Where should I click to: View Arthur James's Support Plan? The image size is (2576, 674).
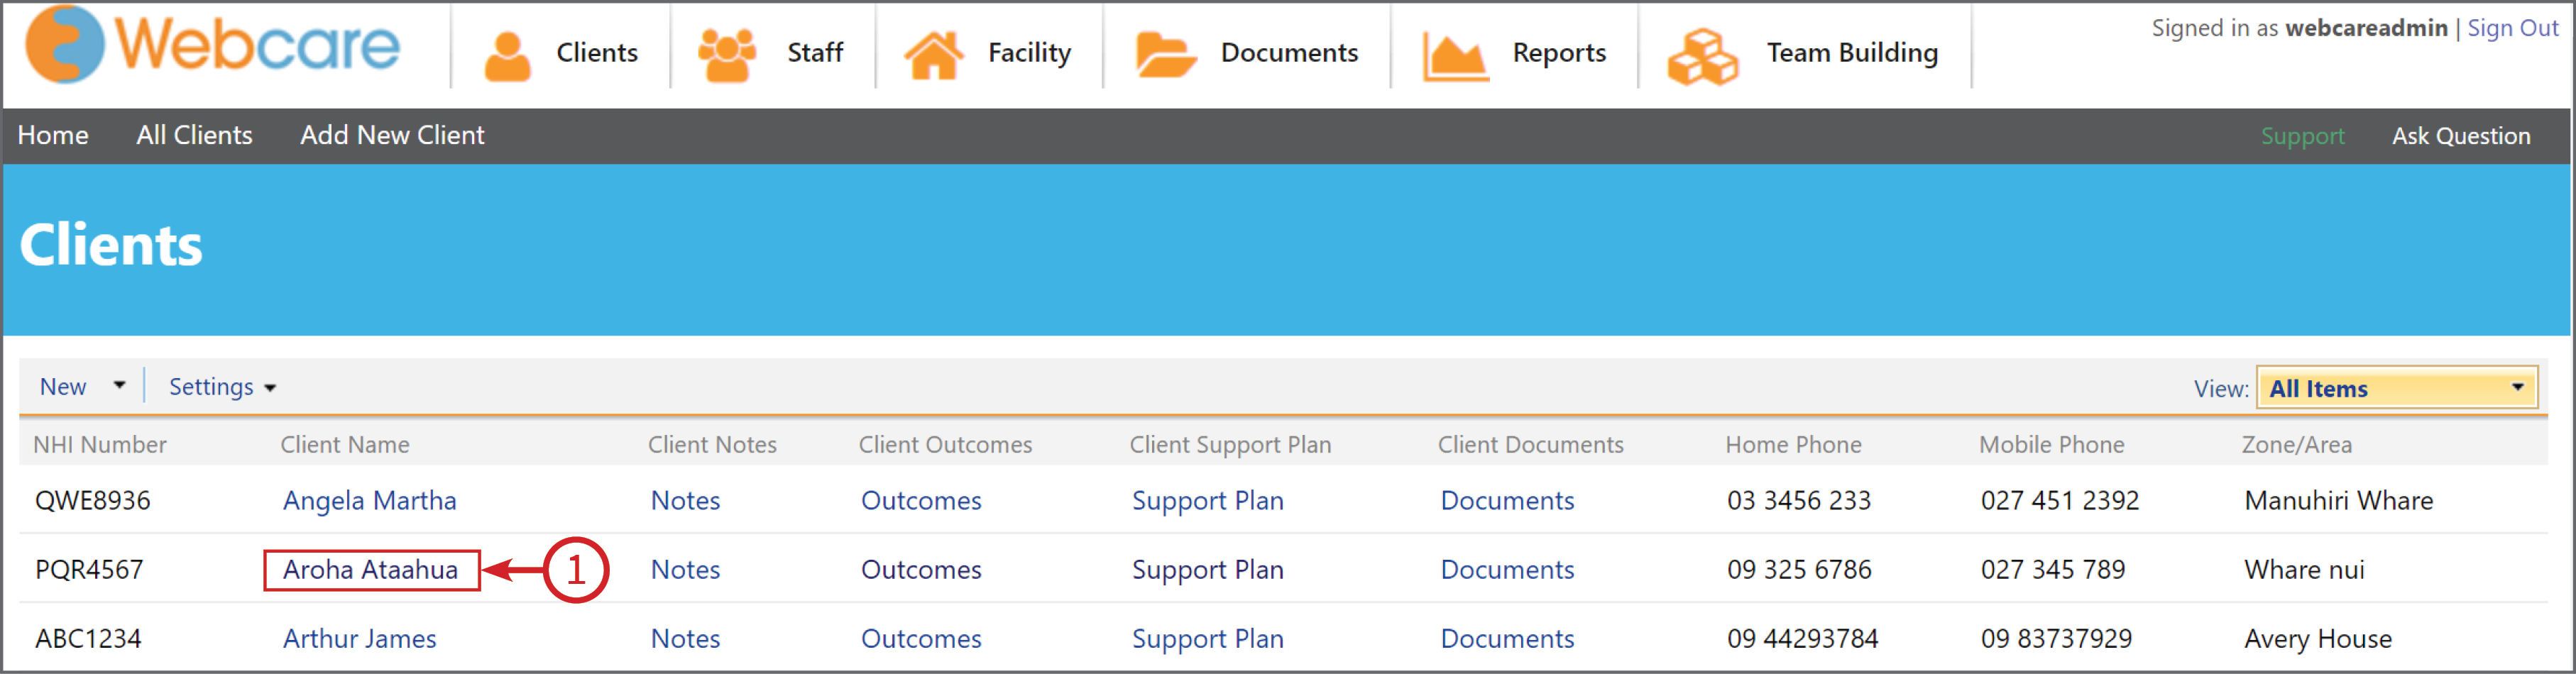pyautogui.click(x=1207, y=638)
